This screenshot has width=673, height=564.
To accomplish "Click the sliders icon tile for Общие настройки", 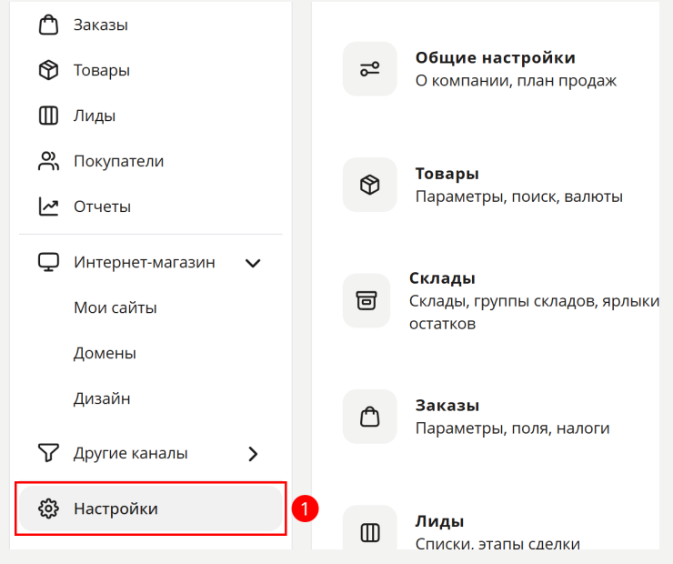I will [369, 68].
